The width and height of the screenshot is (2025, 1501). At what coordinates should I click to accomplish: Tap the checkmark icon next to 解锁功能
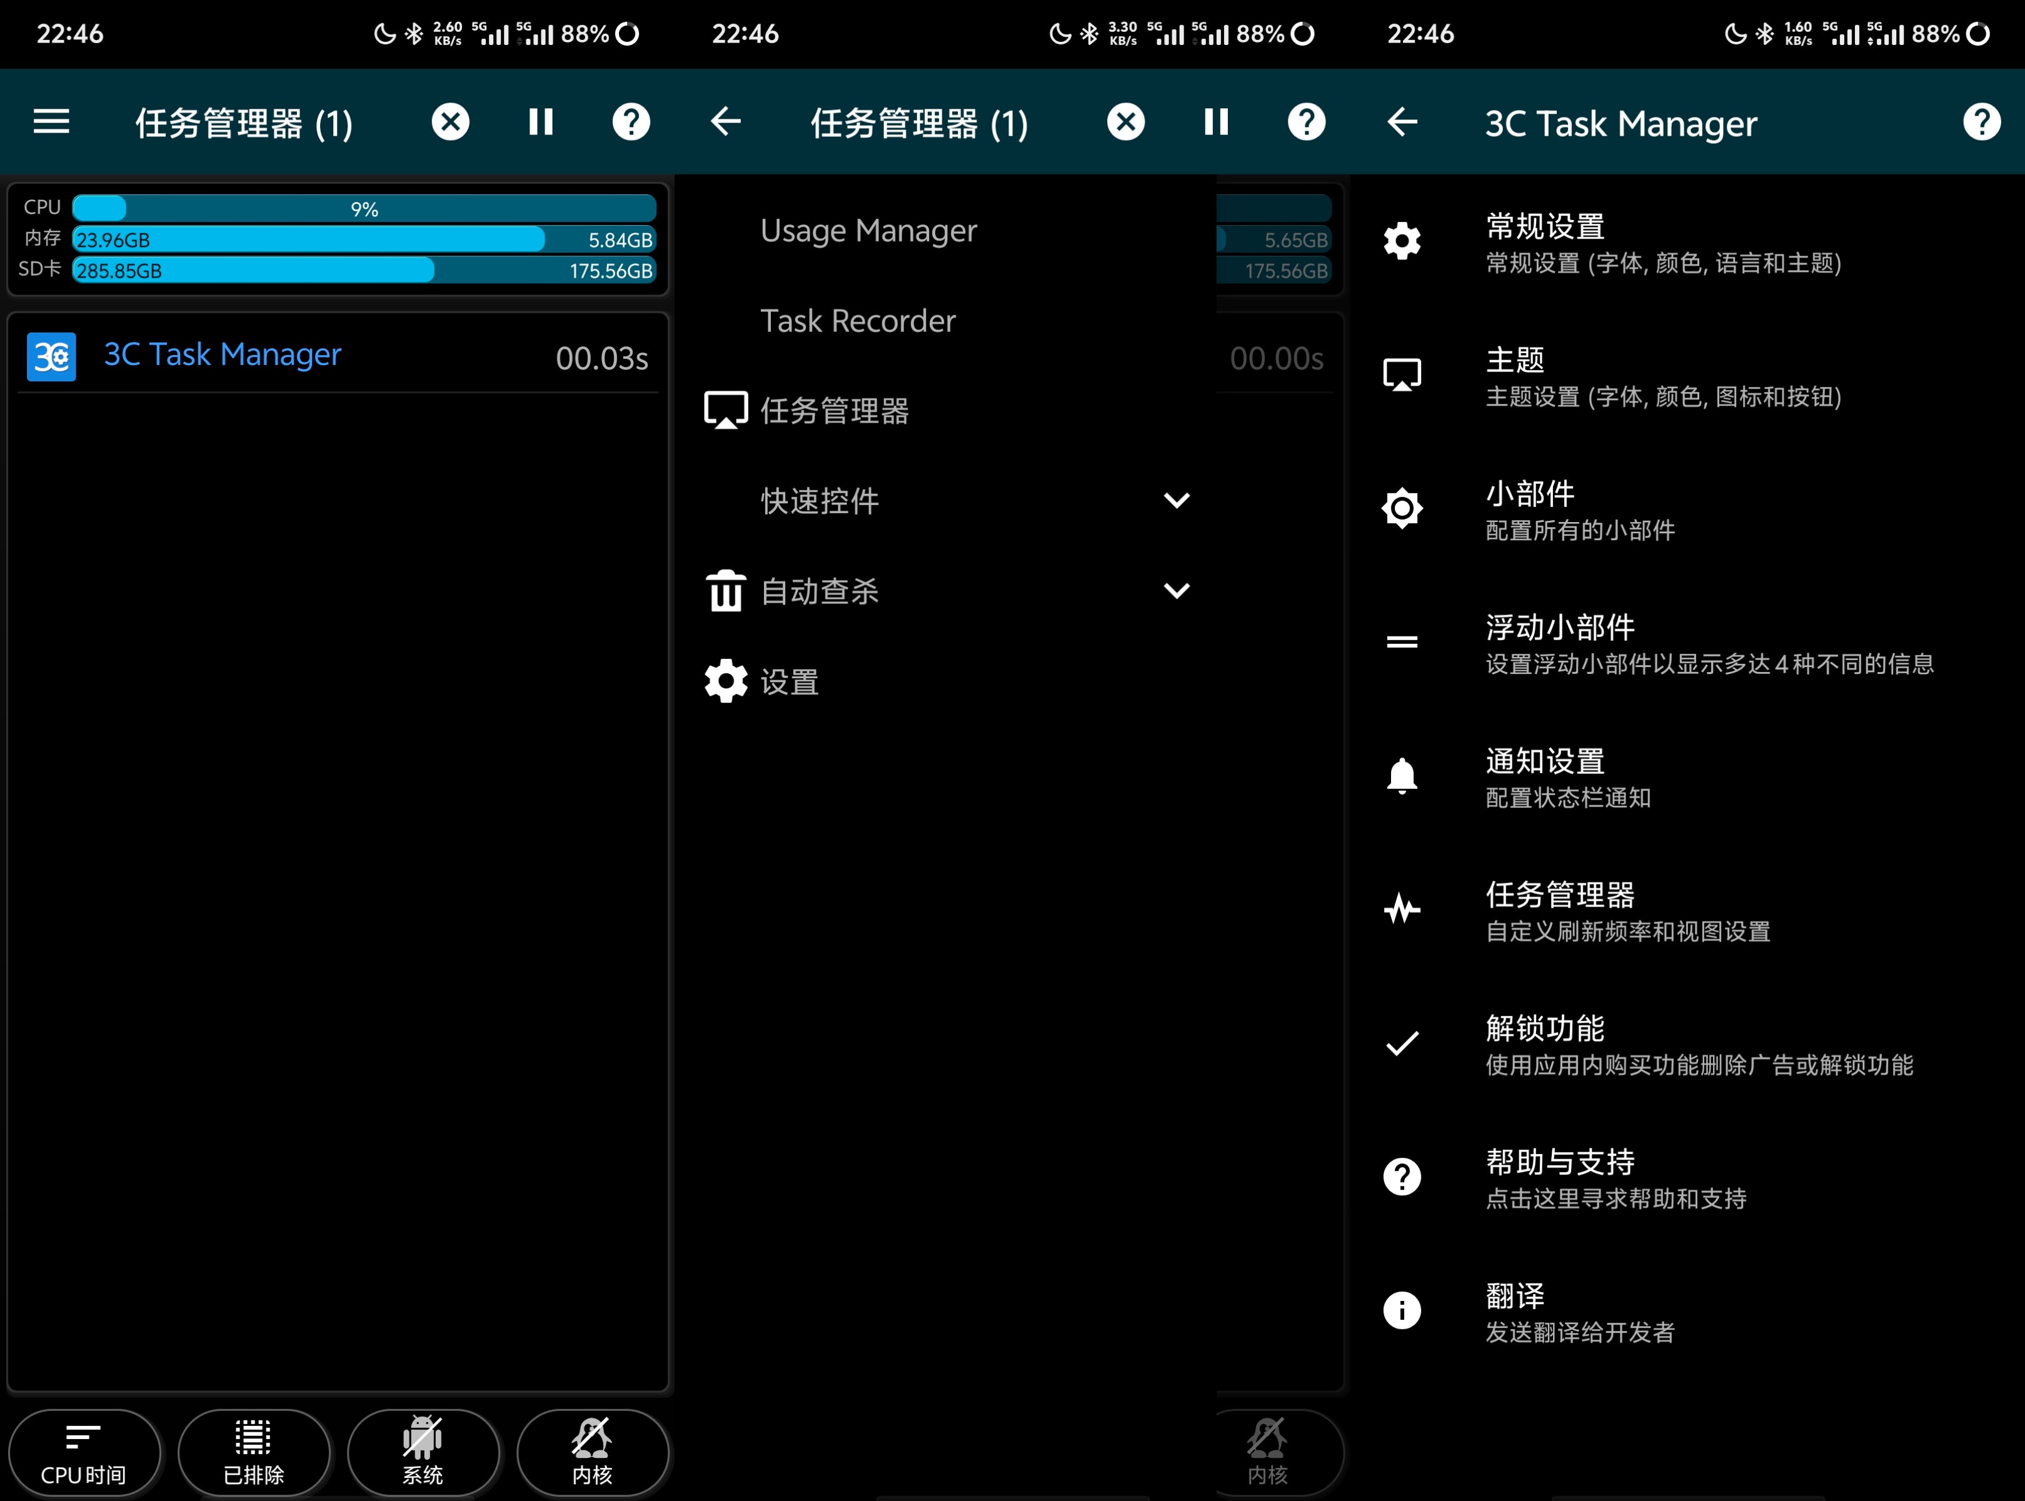pyautogui.click(x=1401, y=1043)
